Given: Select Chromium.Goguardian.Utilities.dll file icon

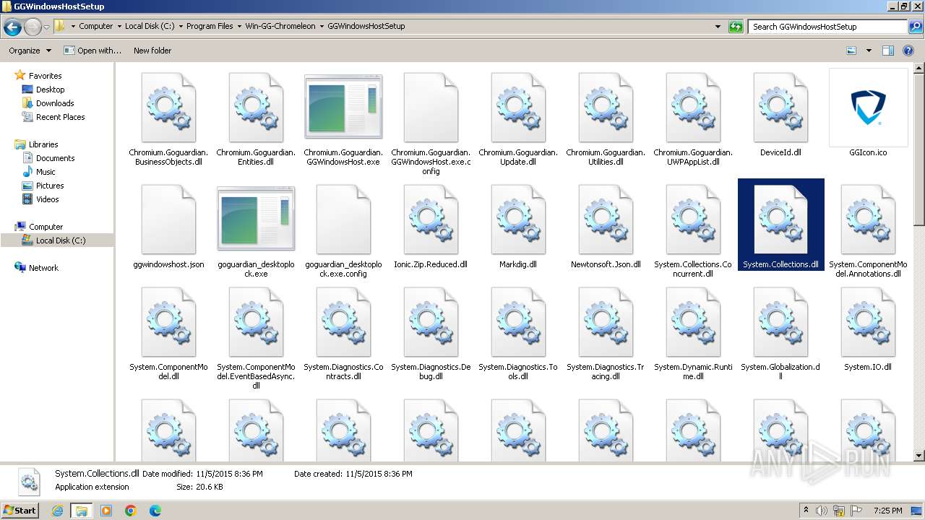Looking at the screenshot, I should point(606,108).
